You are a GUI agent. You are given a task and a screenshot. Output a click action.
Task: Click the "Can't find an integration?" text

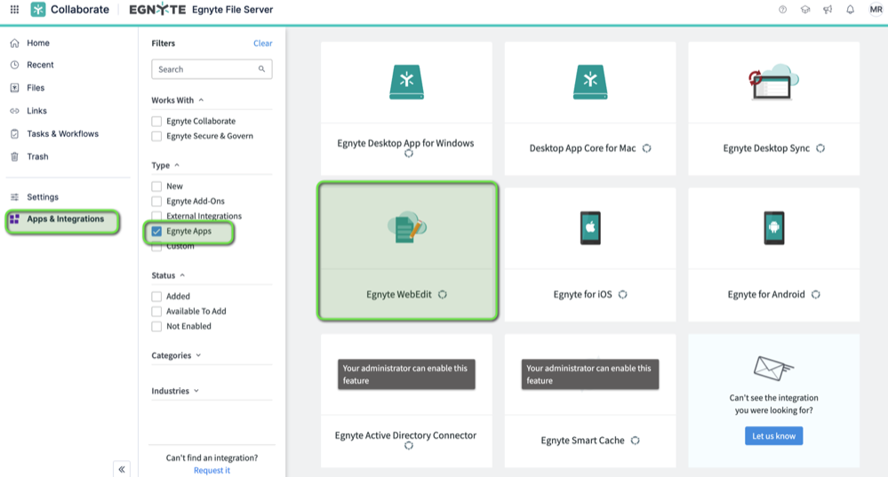(x=212, y=457)
